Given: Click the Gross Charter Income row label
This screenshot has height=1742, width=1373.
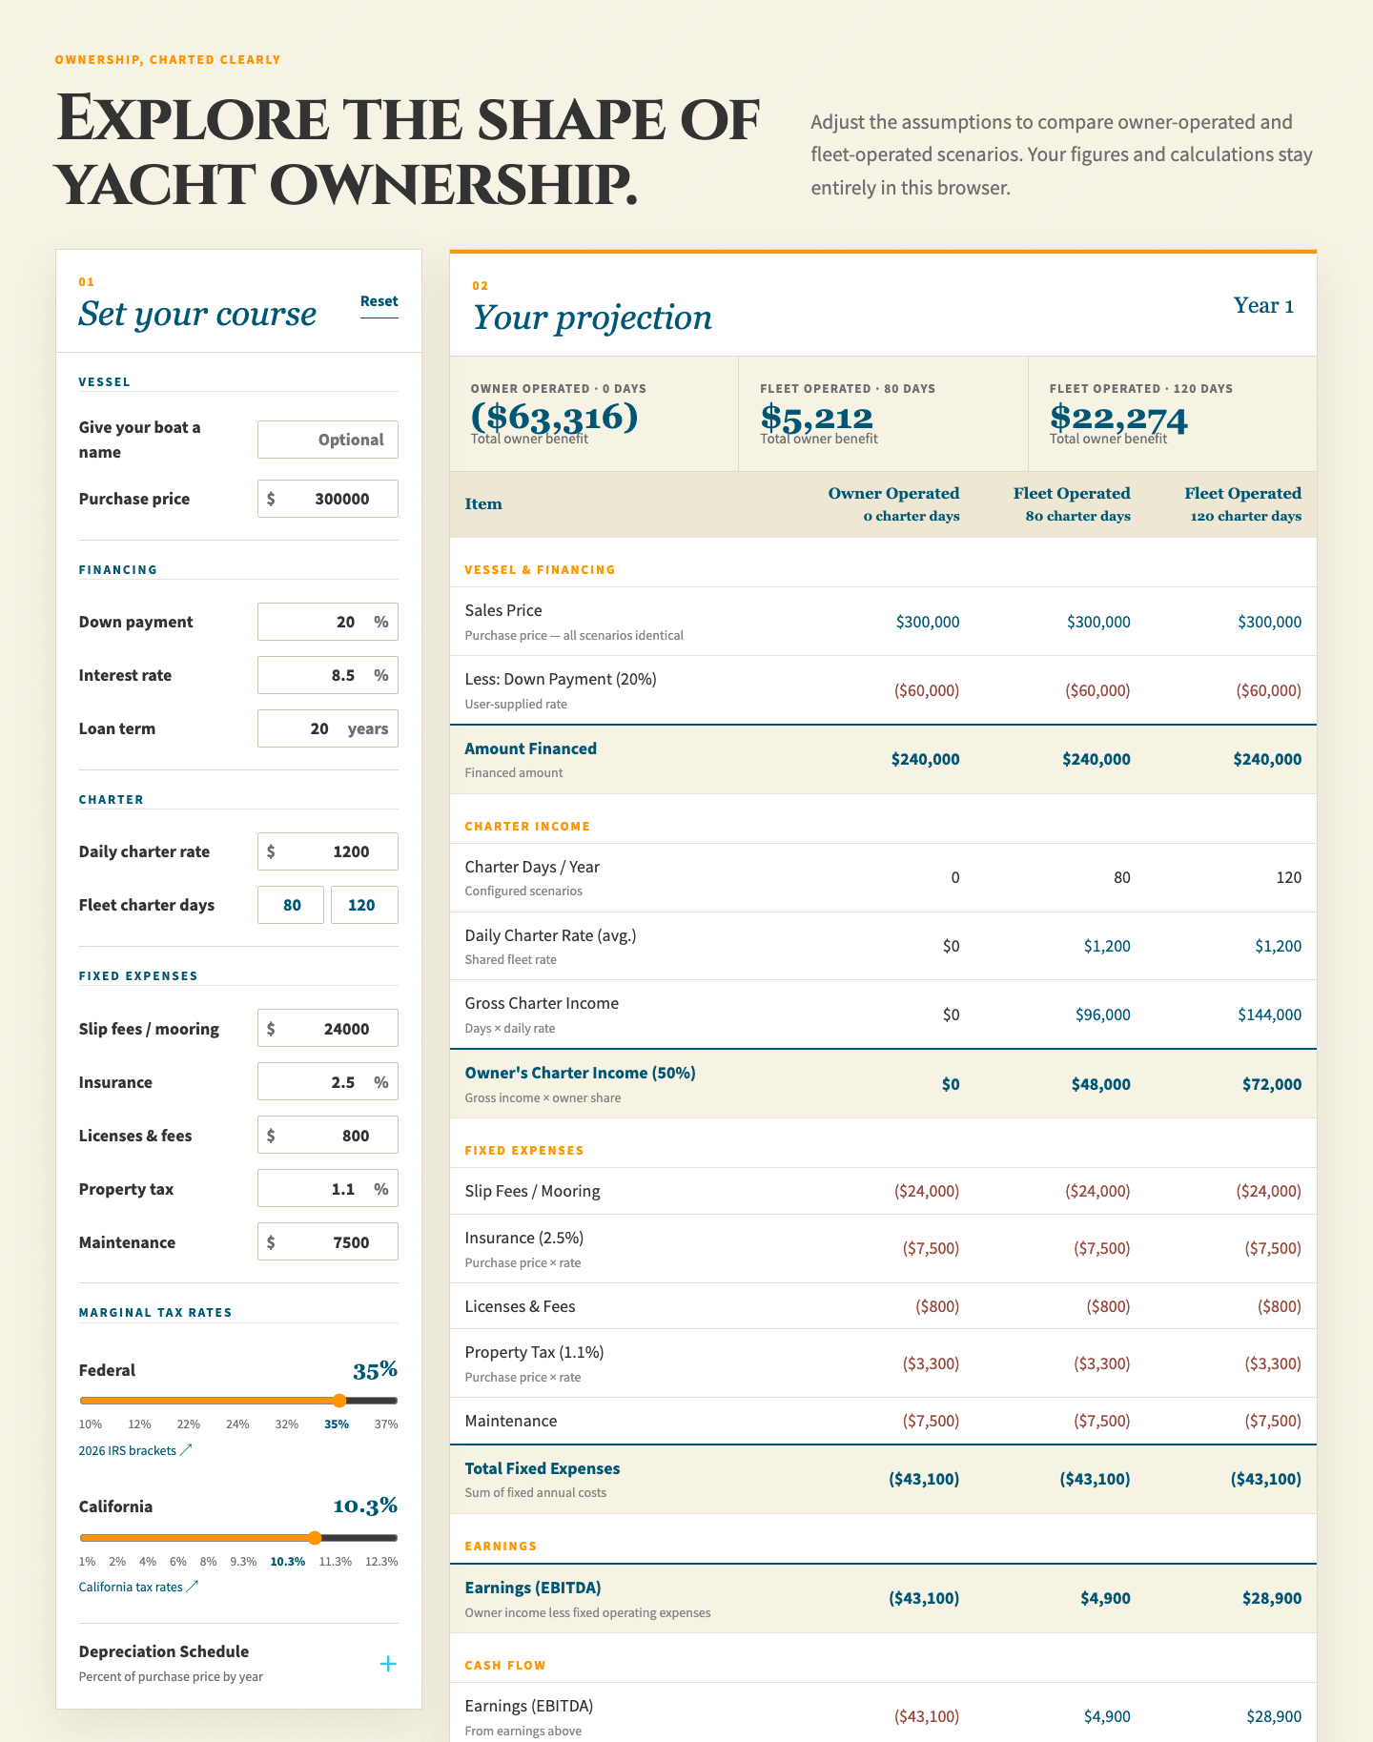Looking at the screenshot, I should pyautogui.click(x=542, y=1003).
